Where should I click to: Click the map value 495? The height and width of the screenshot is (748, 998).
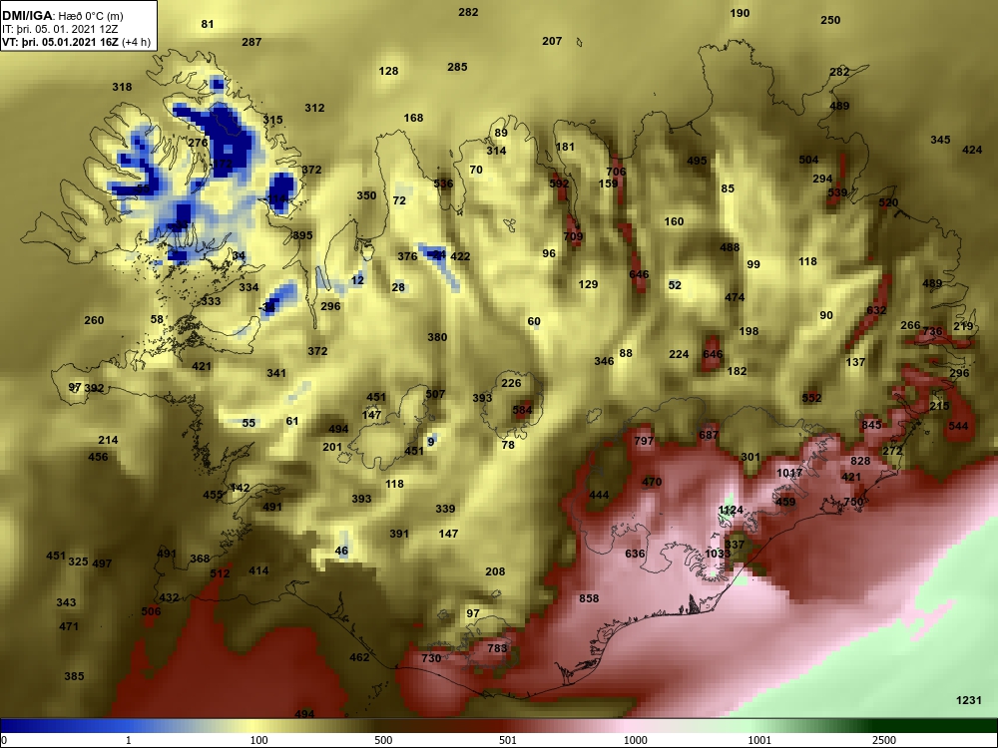[697, 161]
